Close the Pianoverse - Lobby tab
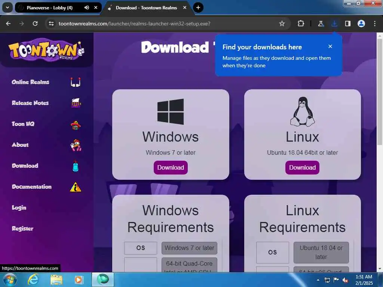Image resolution: width=383 pixels, height=287 pixels. 96,7
